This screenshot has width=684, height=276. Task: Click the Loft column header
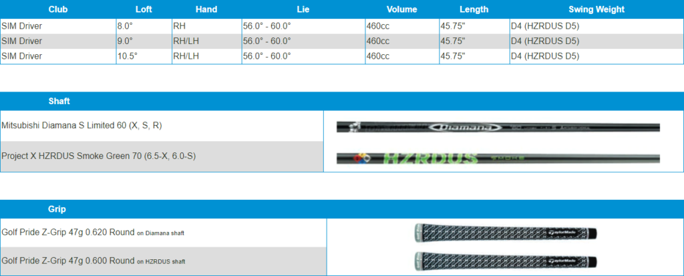(x=144, y=9)
